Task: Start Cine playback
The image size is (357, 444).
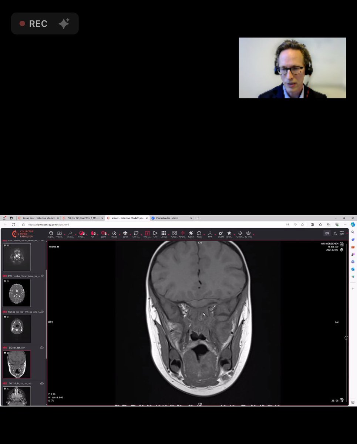Action: click(155, 234)
